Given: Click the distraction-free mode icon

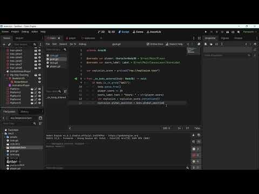Looking at the screenshot, I should (x=199, y=38).
